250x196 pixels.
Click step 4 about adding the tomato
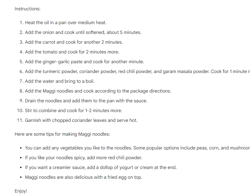click(72, 52)
